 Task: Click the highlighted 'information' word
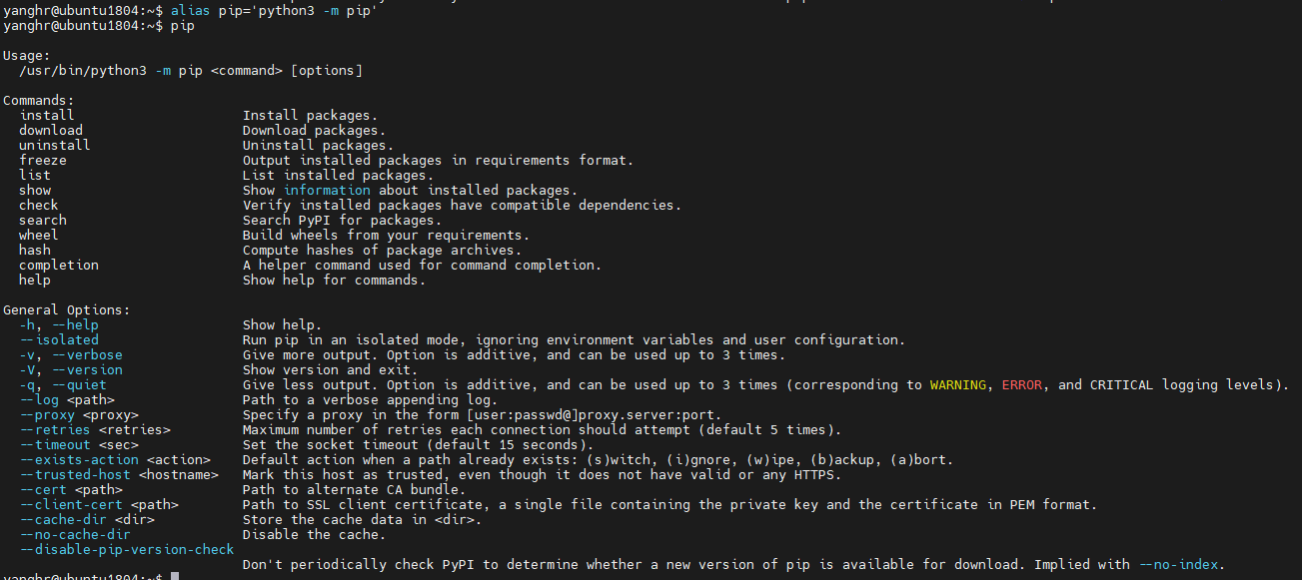(x=327, y=190)
